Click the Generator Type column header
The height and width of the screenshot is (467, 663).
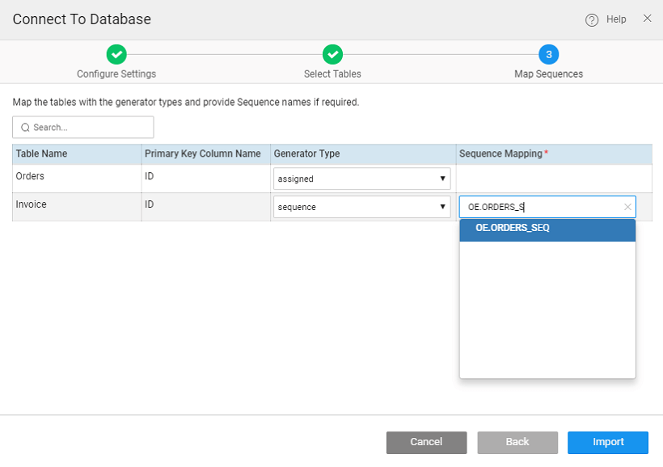(306, 154)
